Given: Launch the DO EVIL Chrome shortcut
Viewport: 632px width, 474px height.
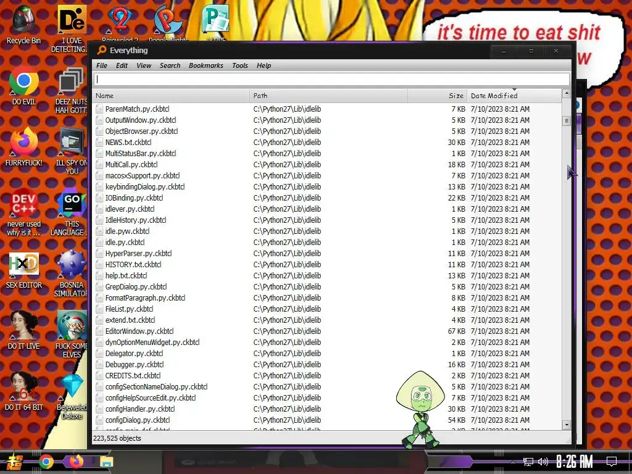Looking at the screenshot, I should click(24, 86).
